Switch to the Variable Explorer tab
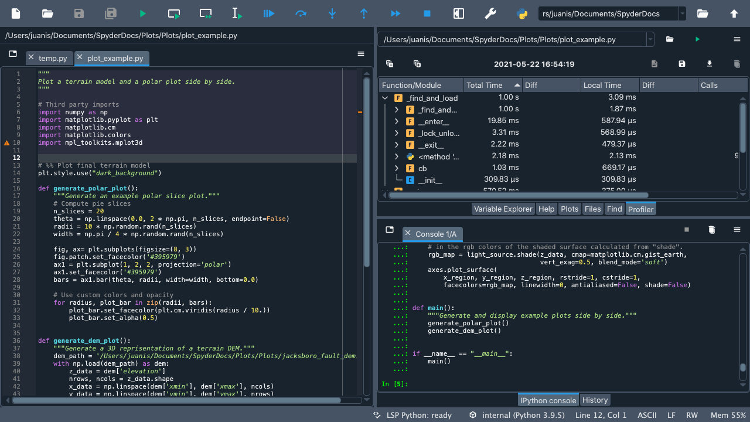Viewport: 750px width, 422px height. [x=503, y=209]
